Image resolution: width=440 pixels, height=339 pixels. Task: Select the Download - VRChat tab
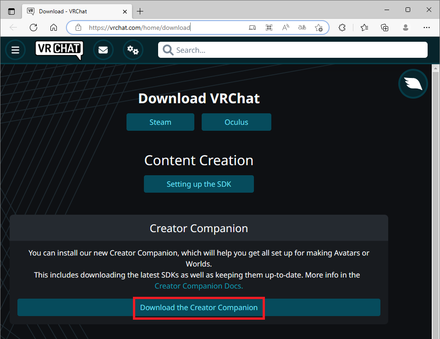pos(73,11)
